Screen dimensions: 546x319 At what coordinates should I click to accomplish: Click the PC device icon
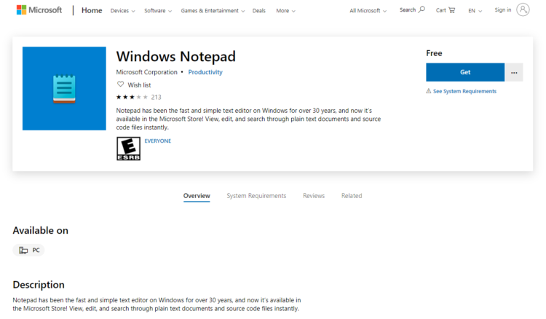[23, 250]
